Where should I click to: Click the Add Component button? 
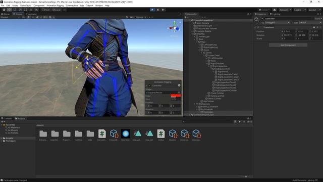(288, 45)
